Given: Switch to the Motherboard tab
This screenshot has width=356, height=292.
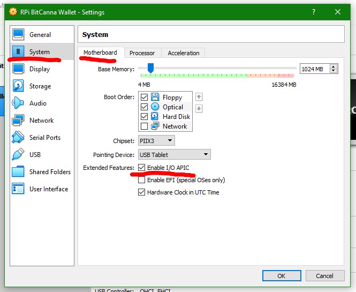Looking at the screenshot, I should tap(100, 53).
